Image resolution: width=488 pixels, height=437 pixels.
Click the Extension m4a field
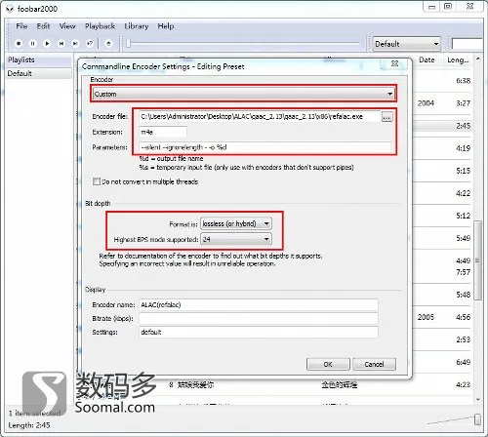point(163,132)
